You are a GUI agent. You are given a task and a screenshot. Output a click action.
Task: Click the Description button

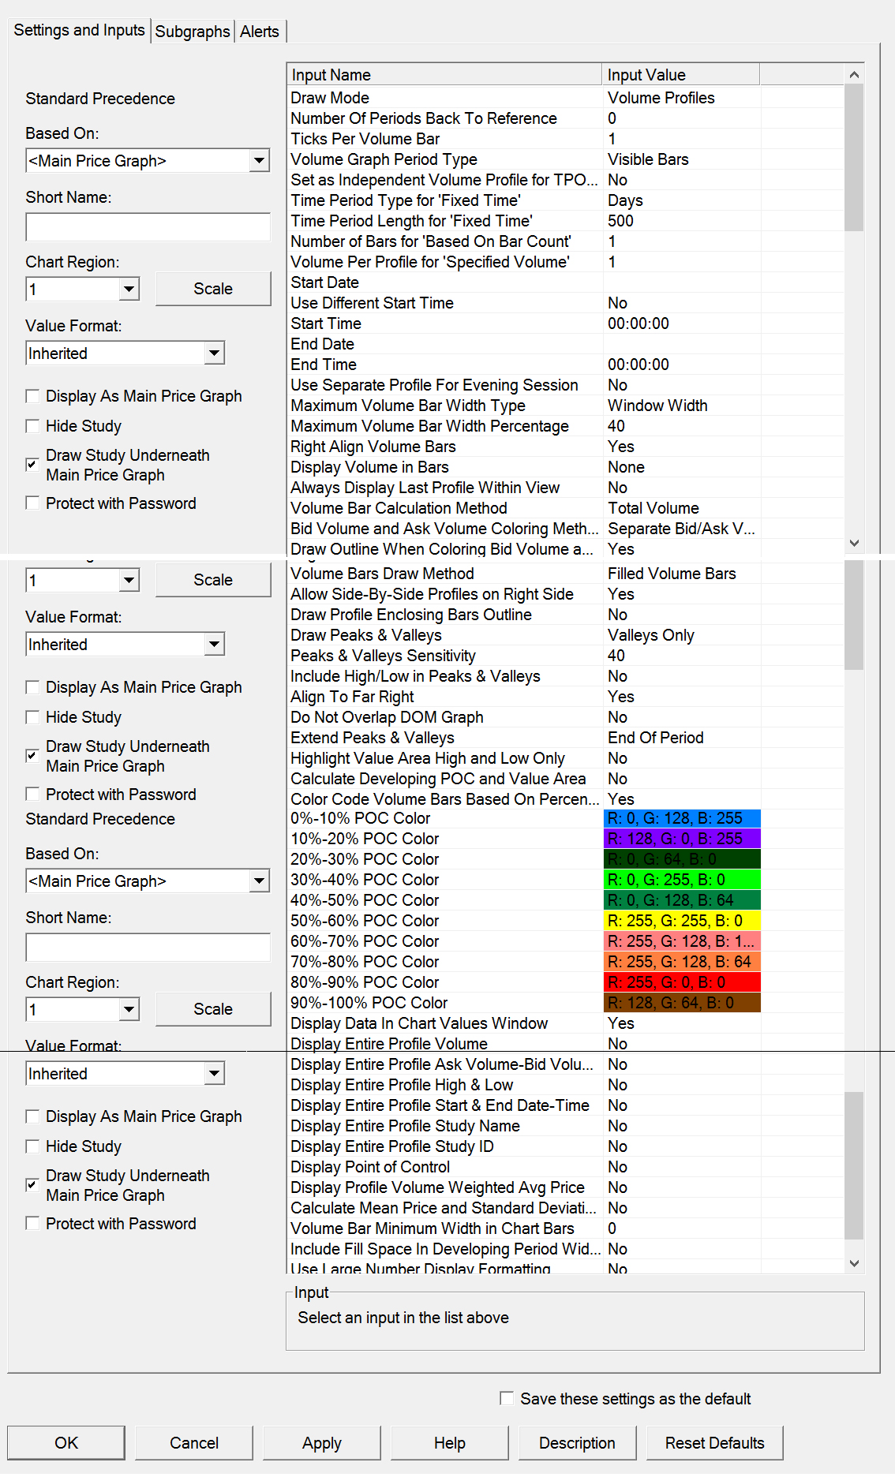coord(577,1443)
